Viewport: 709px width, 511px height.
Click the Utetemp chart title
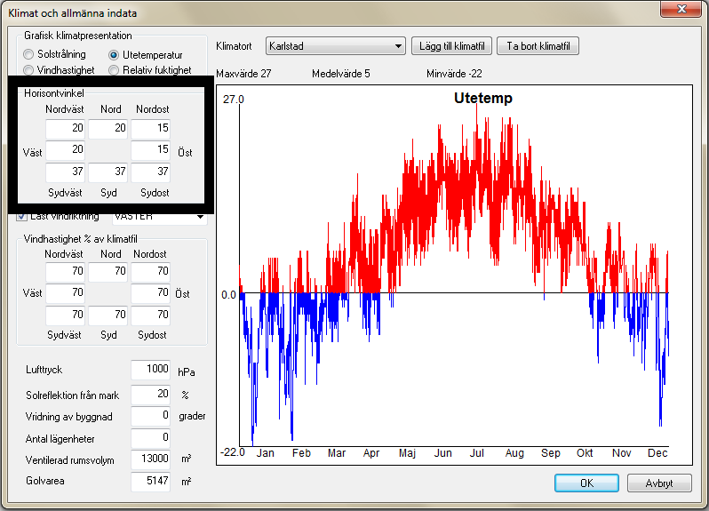(x=483, y=98)
